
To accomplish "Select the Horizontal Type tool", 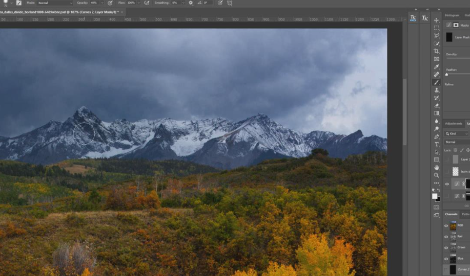I will pyautogui.click(x=437, y=145).
